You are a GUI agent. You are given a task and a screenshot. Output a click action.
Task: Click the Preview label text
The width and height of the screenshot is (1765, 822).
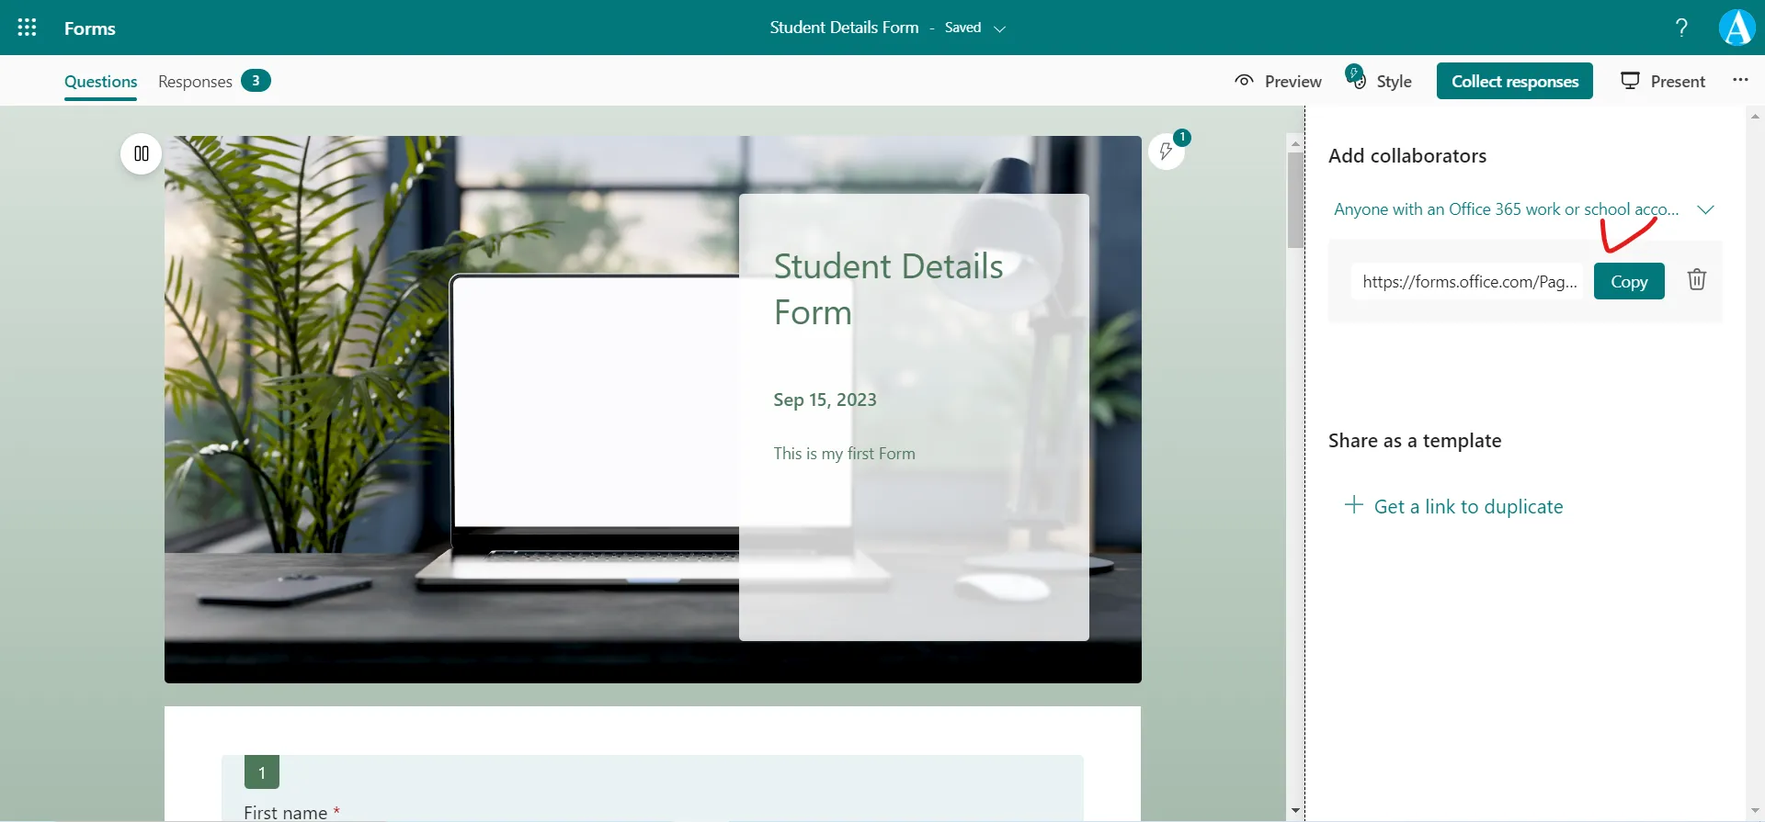(1293, 81)
